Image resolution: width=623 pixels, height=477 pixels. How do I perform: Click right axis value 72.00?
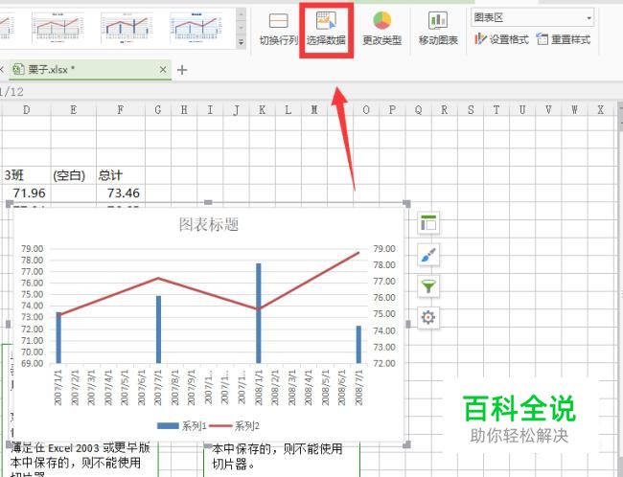[384, 363]
